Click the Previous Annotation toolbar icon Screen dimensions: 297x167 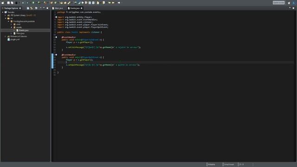(x=103, y=3)
